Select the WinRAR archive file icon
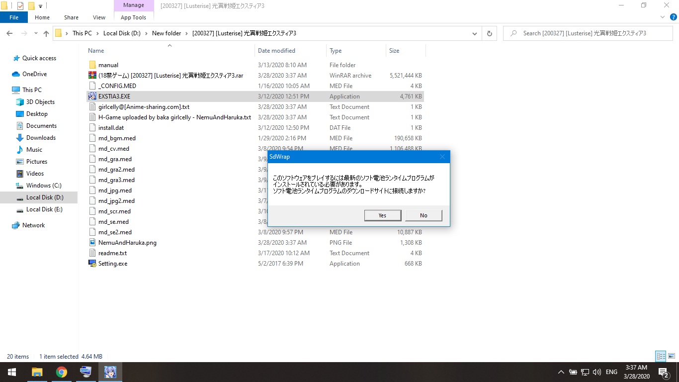Viewport: 679px width, 382px height. [x=92, y=76]
